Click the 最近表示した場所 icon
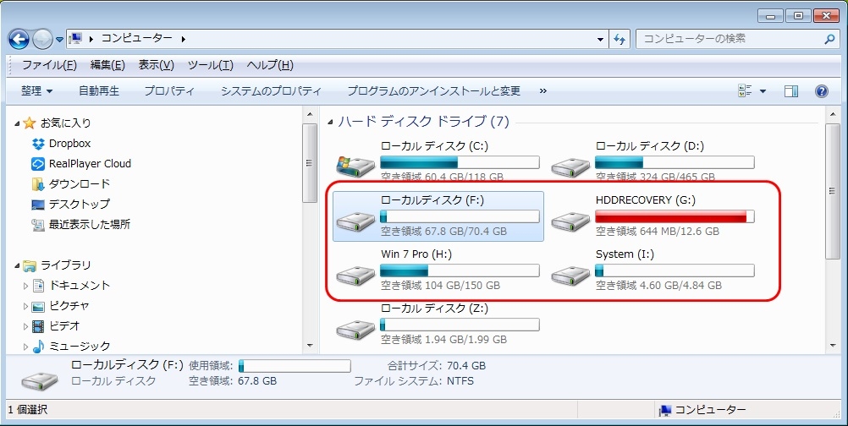 pos(38,225)
